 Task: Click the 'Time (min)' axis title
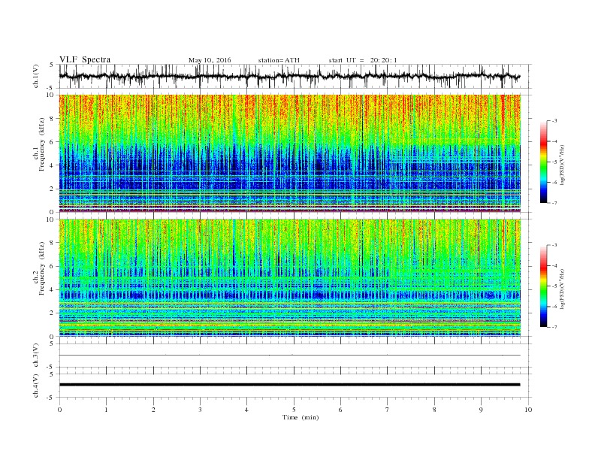301,417
